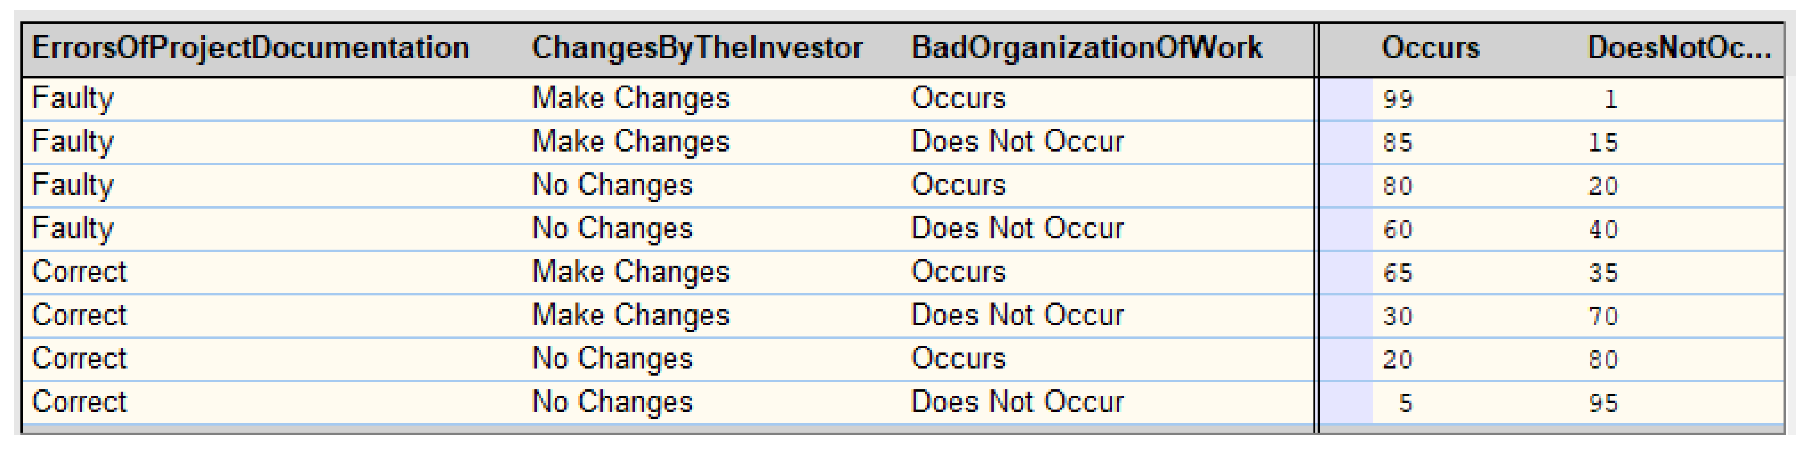Screen dimensions: 1812x452
Task: Select the truncated DoesNotOc... column header
Action: pyautogui.click(x=1679, y=48)
